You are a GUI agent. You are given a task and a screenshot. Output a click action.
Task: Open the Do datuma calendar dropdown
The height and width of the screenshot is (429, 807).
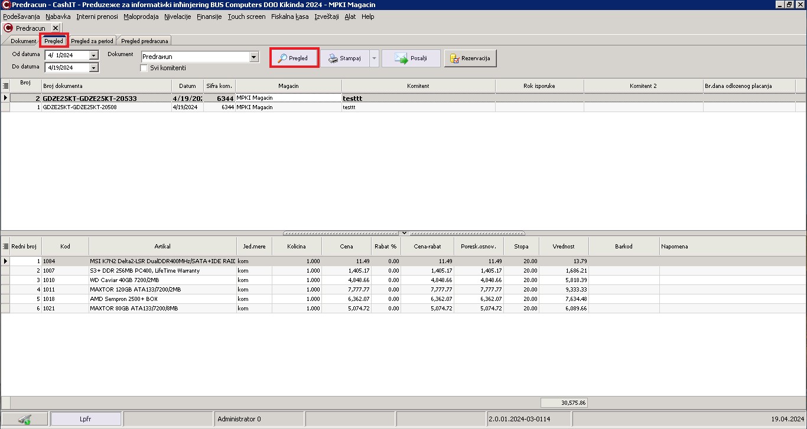pos(93,68)
